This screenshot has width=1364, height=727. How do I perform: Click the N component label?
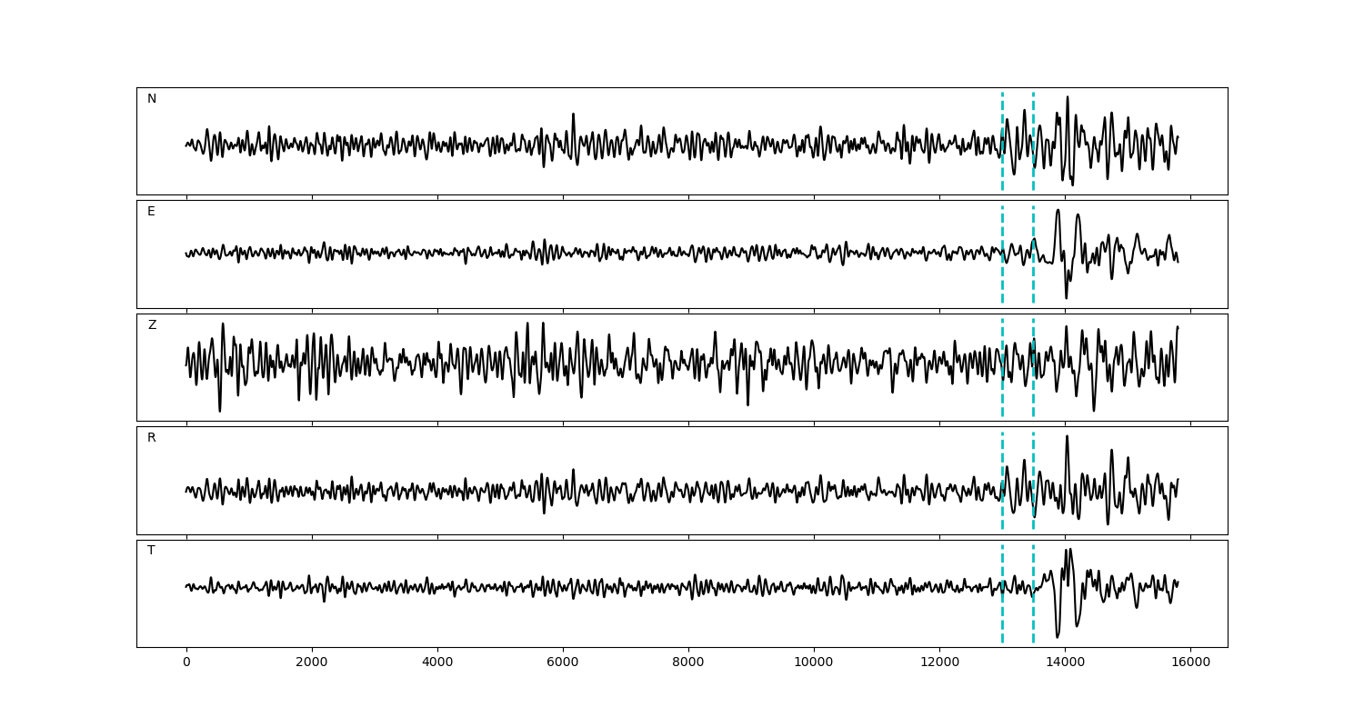[x=152, y=99]
